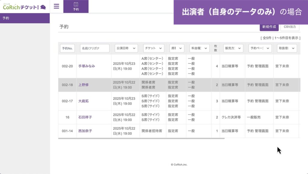
Task: Open the チケット dropdown filter
Action: (x=153, y=48)
